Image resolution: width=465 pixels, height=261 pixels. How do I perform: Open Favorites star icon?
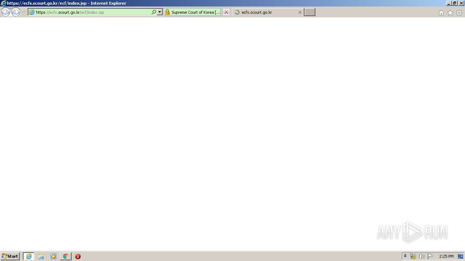point(450,13)
